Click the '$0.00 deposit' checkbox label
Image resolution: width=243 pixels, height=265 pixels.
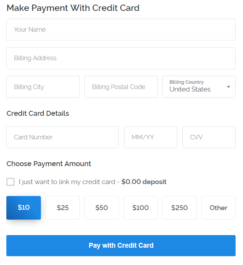click(144, 182)
